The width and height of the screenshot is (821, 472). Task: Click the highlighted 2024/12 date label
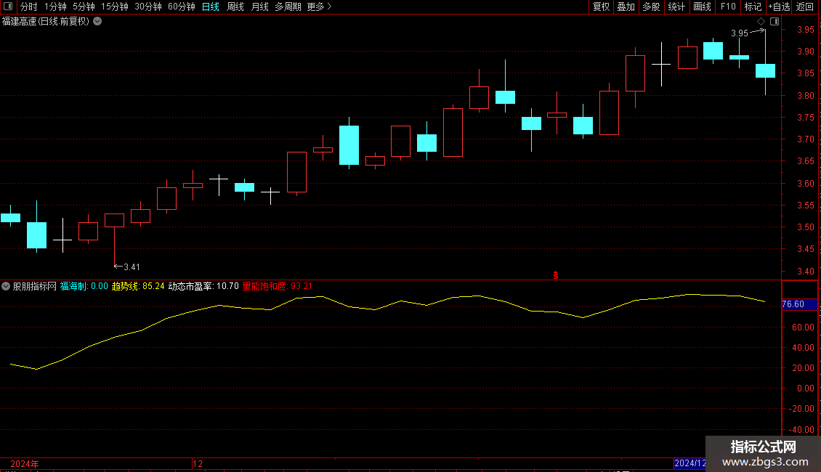[x=689, y=463]
